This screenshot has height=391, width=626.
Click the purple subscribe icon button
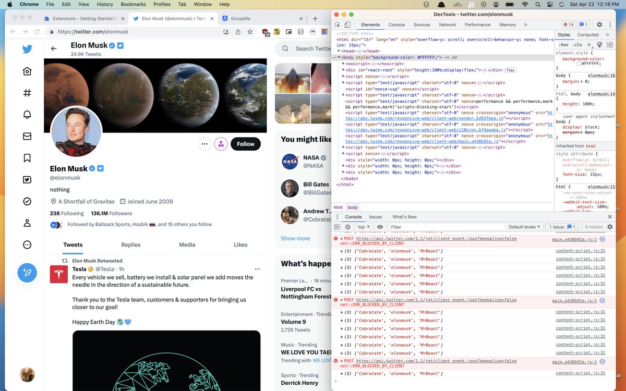click(x=221, y=144)
